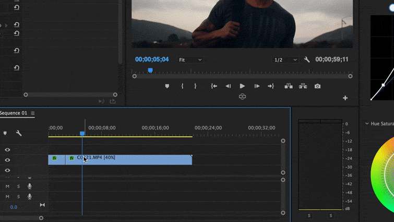The height and width of the screenshot is (222, 394).
Task: Click the Export Frame camera icon
Action: [x=317, y=86]
